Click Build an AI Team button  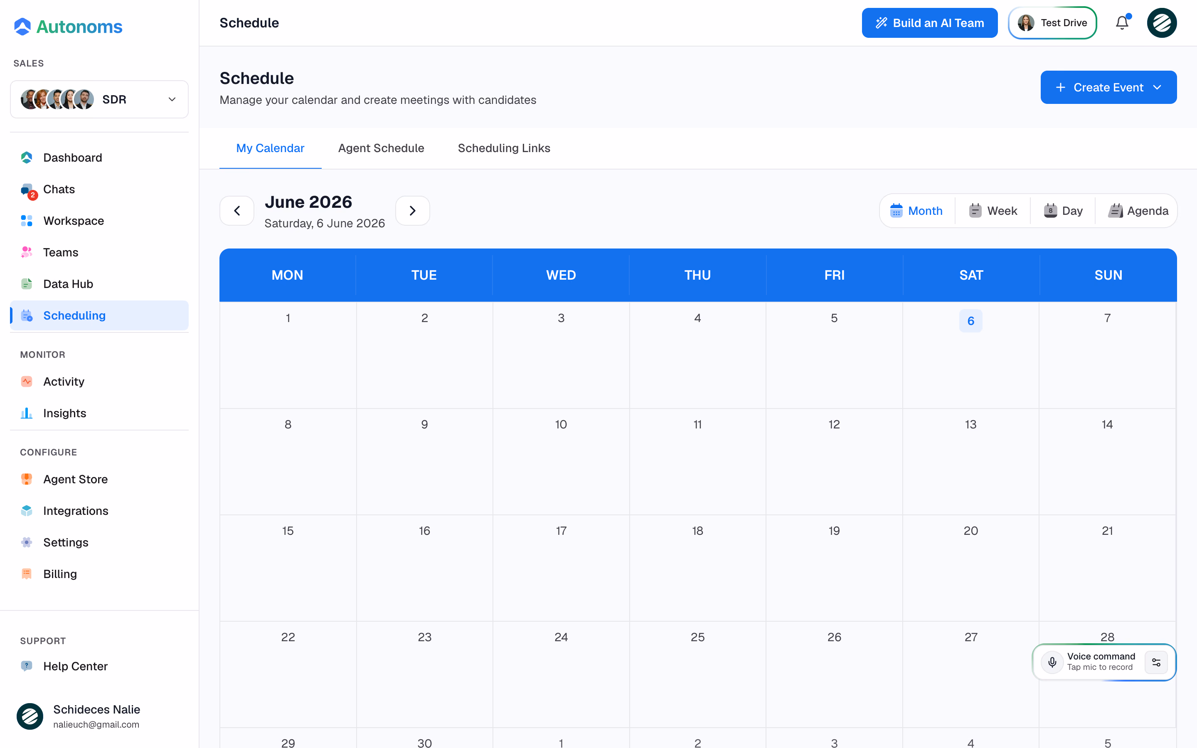click(929, 23)
